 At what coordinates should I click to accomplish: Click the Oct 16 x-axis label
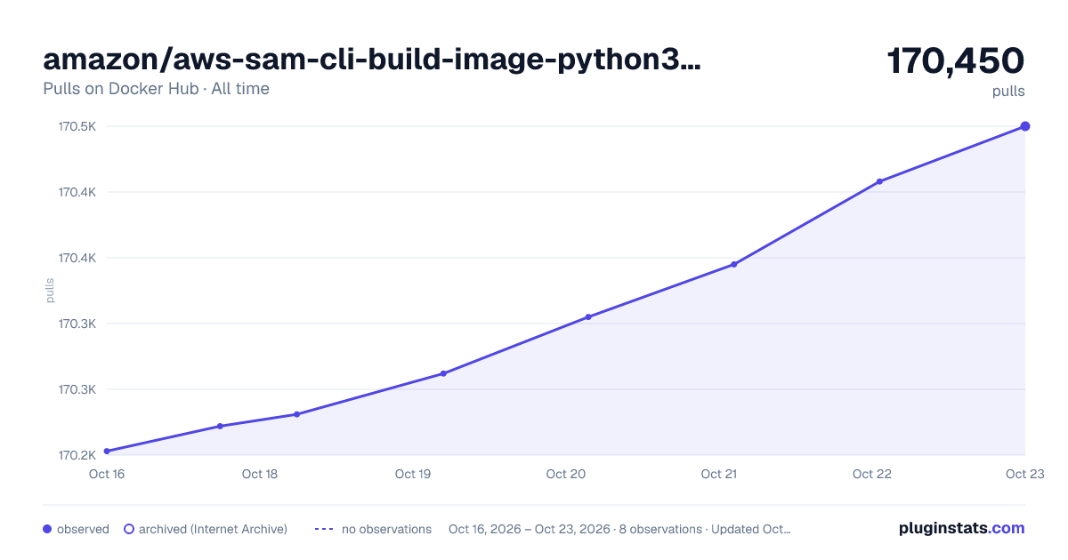tap(107, 474)
